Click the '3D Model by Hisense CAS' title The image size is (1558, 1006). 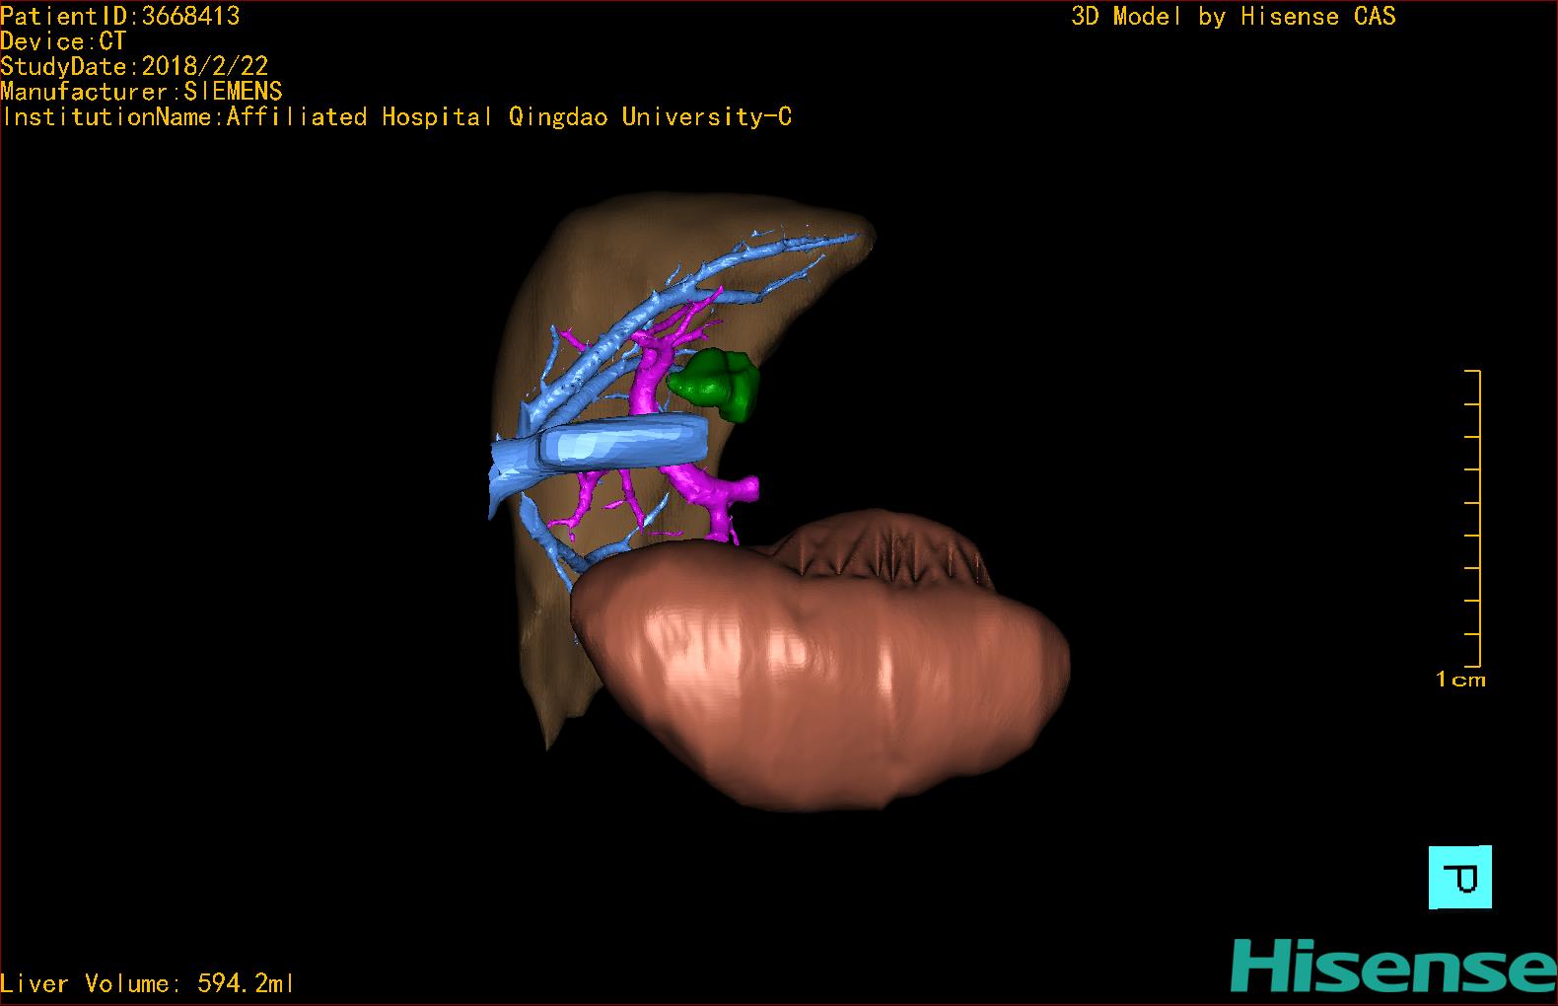(x=1233, y=16)
